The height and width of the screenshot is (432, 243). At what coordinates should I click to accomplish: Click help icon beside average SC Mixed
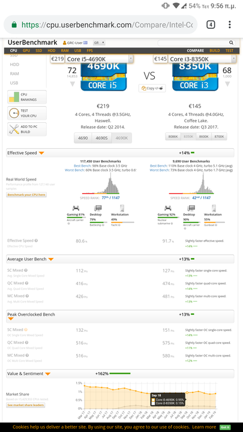[26, 270]
